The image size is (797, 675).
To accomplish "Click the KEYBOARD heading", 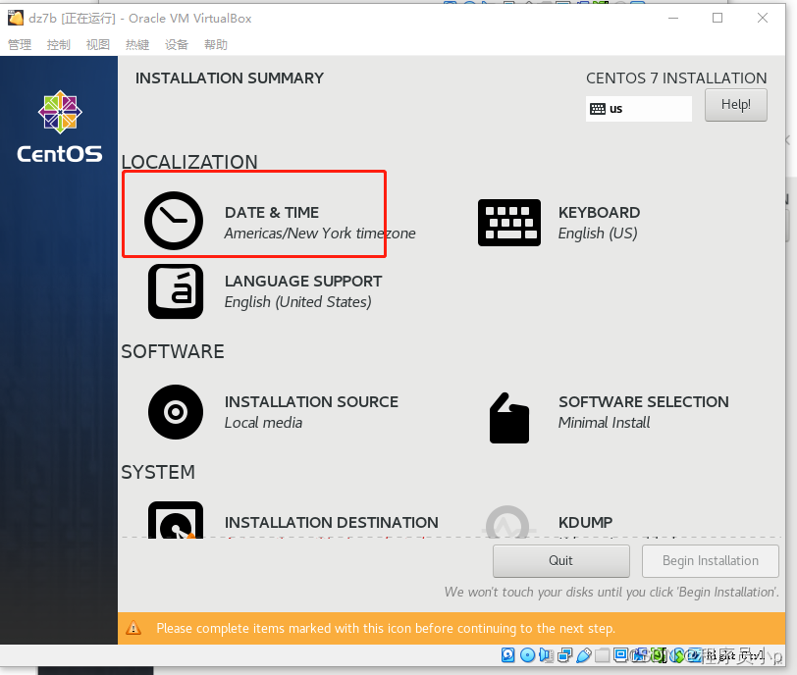I will tap(599, 212).
